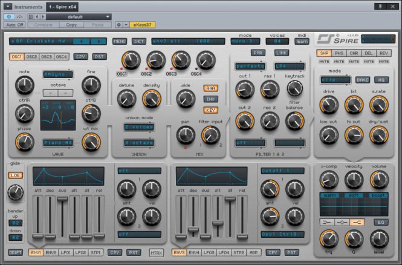Click the volume knob

pos(379,180)
